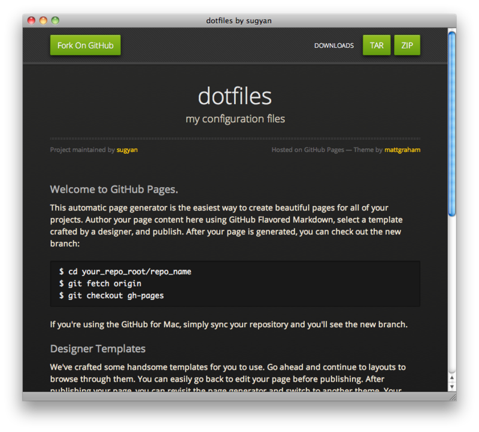The image size is (479, 432).
Task: Click the 'my configuration files' subtitle
Action: pos(235,118)
